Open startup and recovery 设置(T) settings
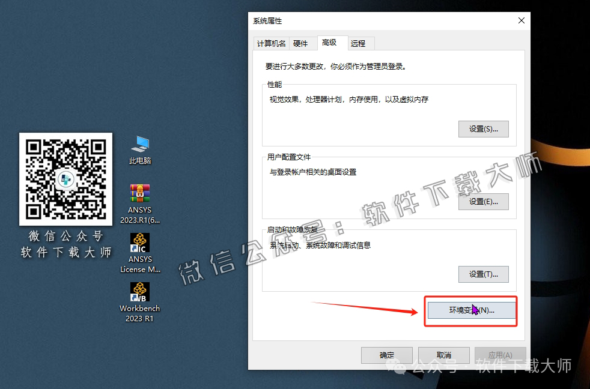Screen dimensions: 590x389 483,274
